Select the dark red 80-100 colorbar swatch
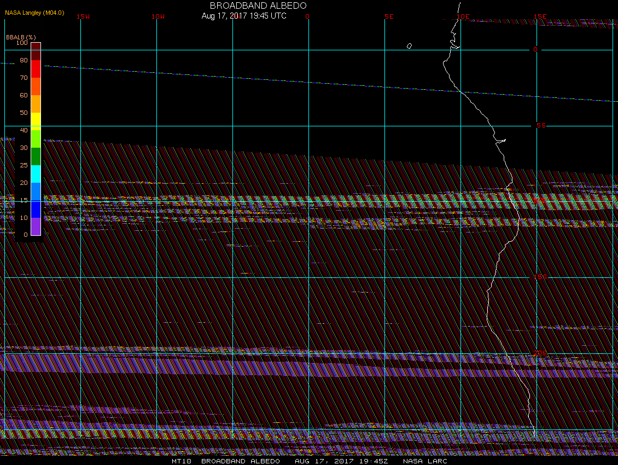The image size is (618, 465). [36, 51]
